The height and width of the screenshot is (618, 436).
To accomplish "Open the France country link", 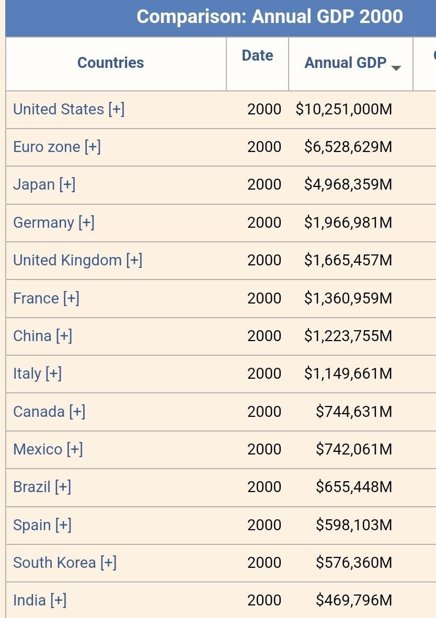I will coord(36,298).
